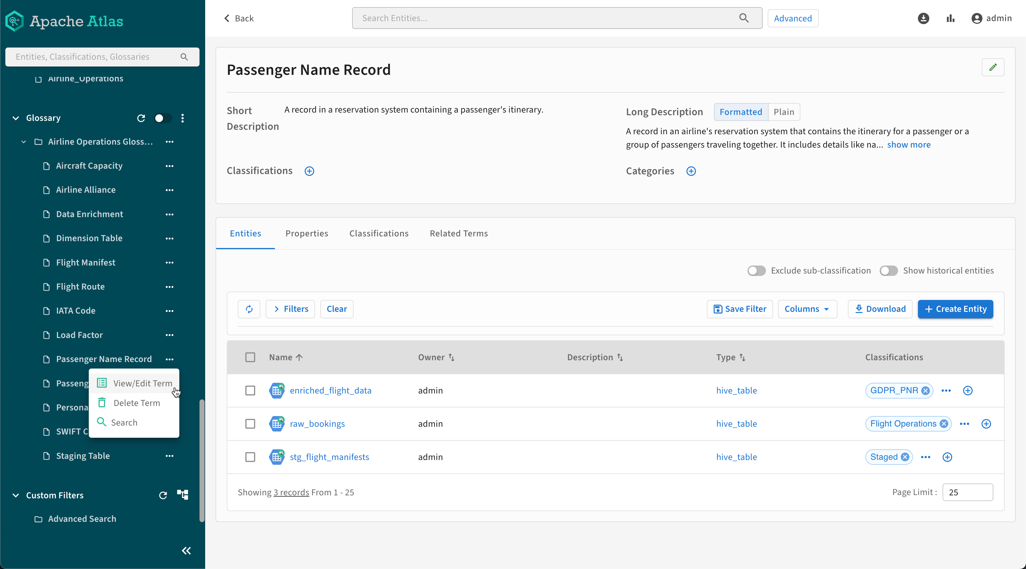Collapse the Airline Operations Glossary folder
The width and height of the screenshot is (1026, 569).
(x=24, y=142)
